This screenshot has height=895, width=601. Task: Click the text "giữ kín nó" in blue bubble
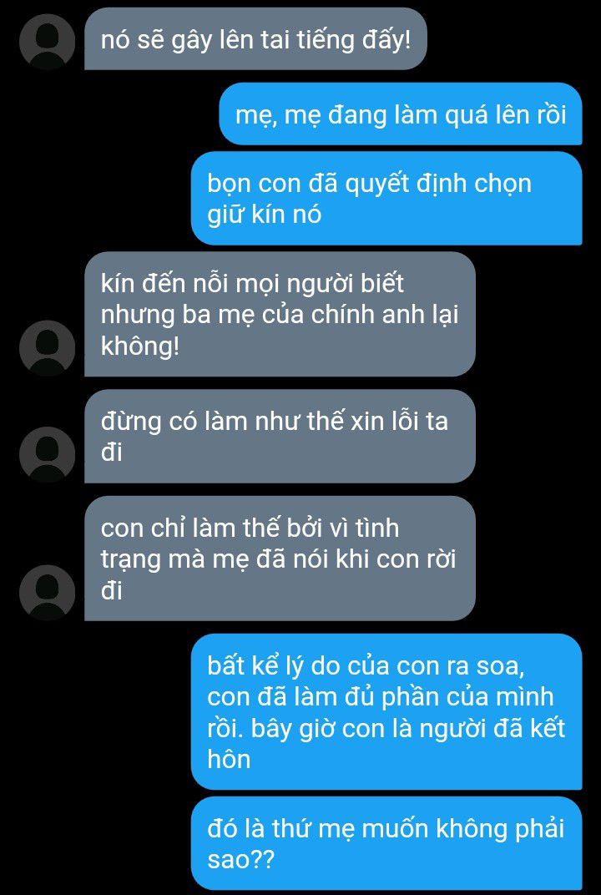point(265,215)
